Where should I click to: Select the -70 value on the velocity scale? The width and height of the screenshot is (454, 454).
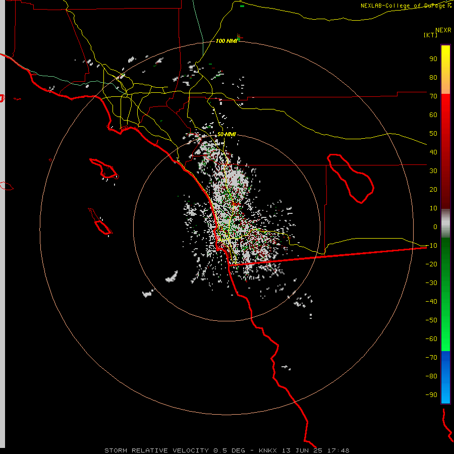coord(431,357)
